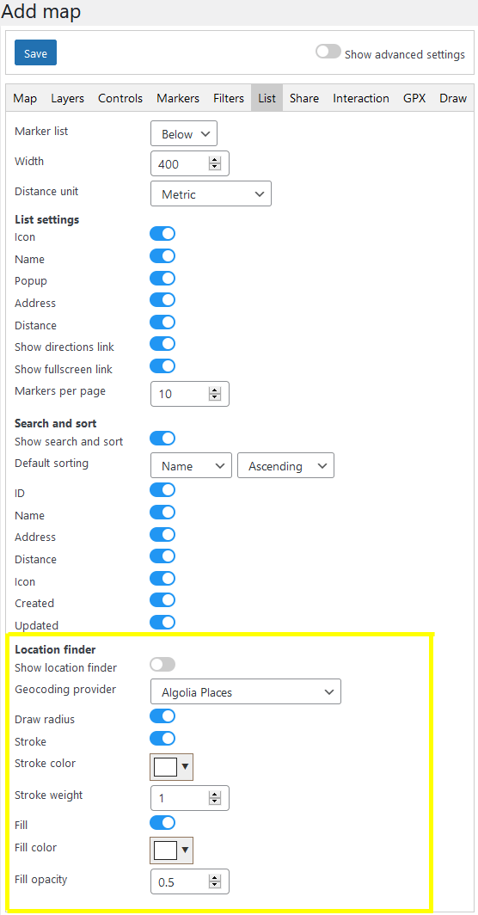Viewport: 478px width, 915px height.
Task: Open the Fill color picker swatch
Action: (x=172, y=851)
